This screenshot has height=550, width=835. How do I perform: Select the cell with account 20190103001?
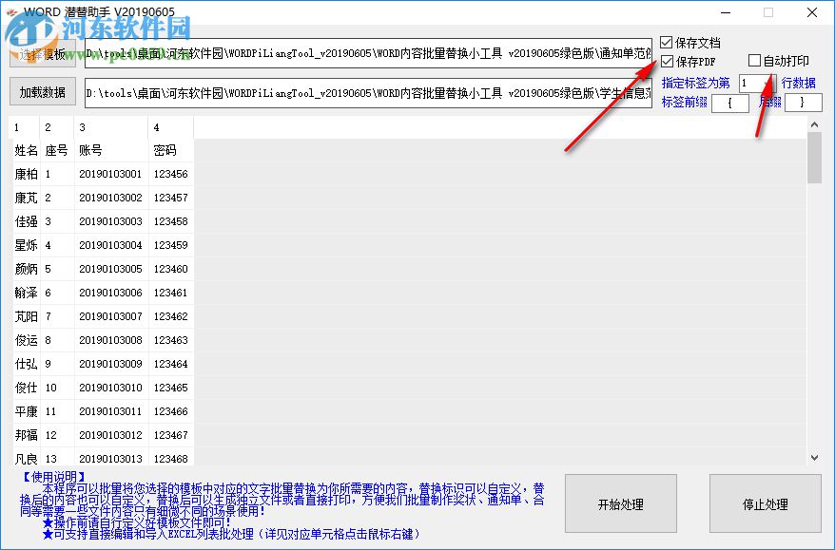(108, 174)
